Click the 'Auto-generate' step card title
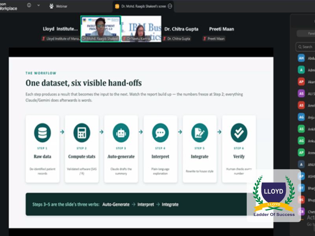The height and width of the screenshot is (236, 315). pos(121,157)
